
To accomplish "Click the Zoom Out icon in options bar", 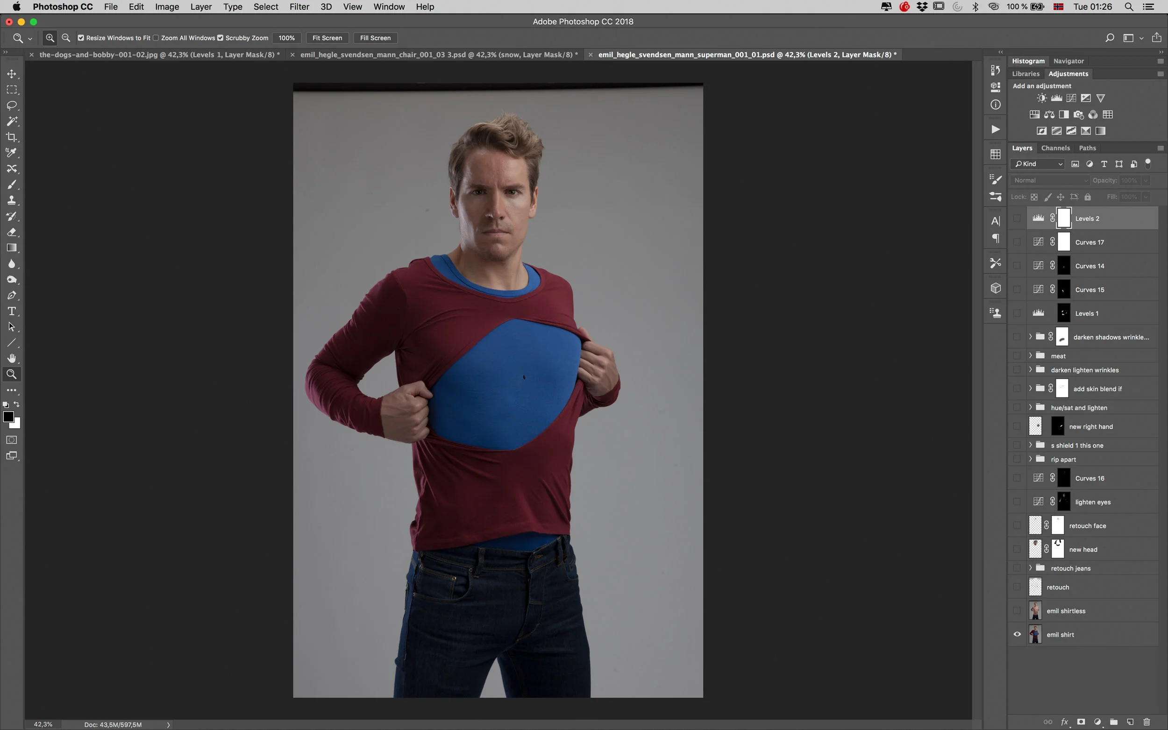I will pos(66,38).
